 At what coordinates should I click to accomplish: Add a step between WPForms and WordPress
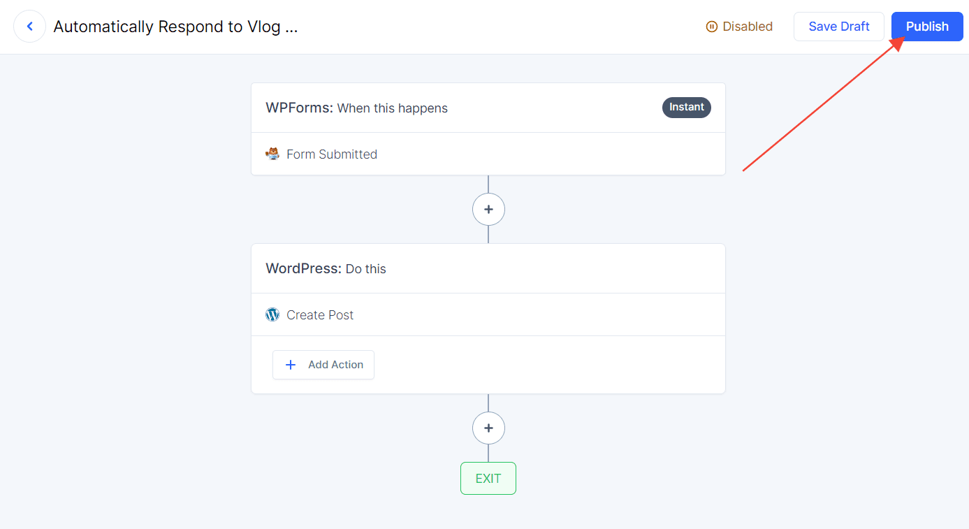point(488,209)
